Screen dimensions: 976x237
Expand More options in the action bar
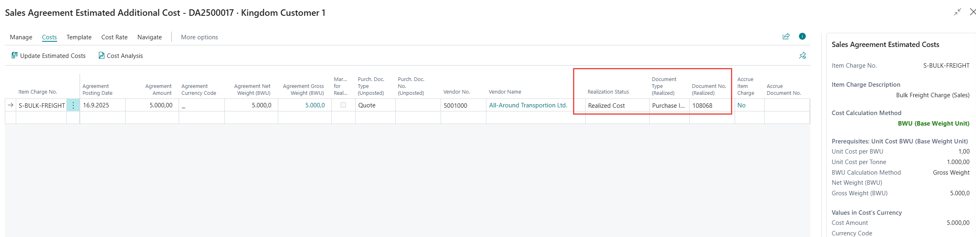199,37
